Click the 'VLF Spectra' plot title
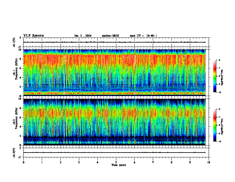Viewport: 235px width, 182px height. click(34, 36)
